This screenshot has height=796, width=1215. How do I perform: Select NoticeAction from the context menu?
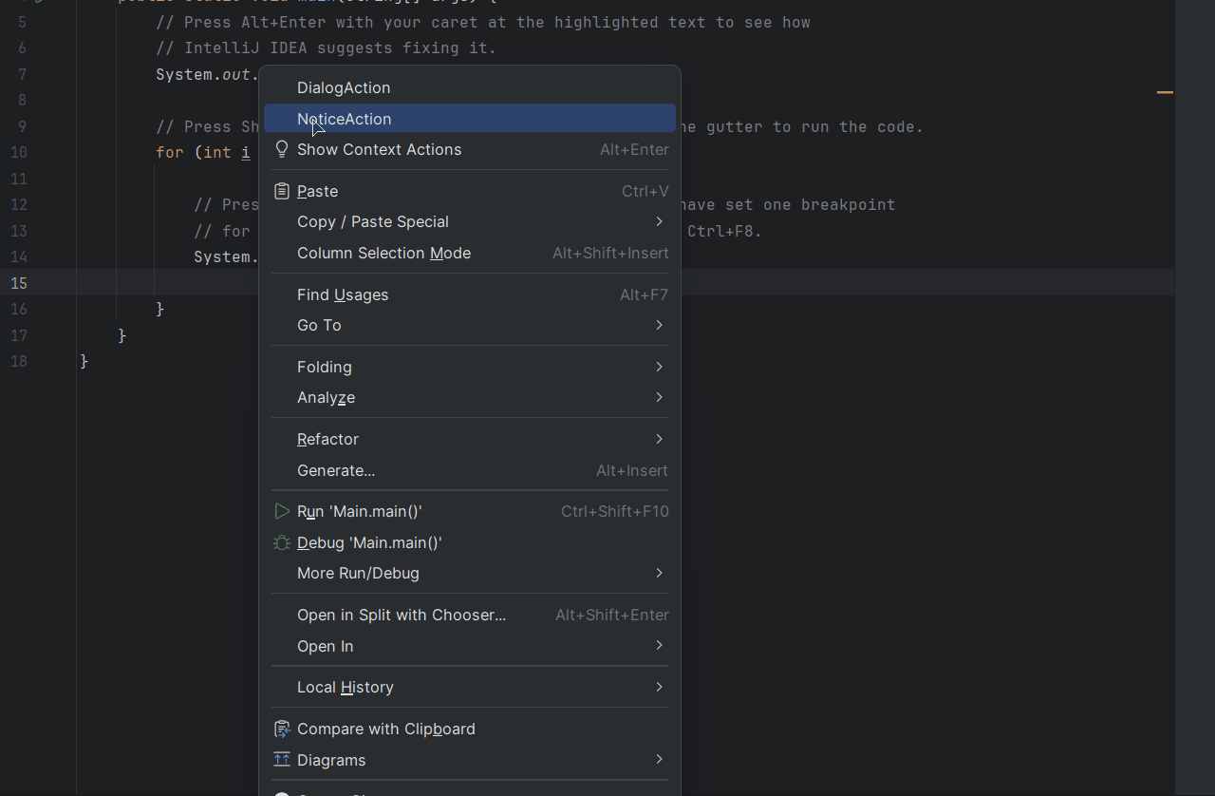(x=470, y=119)
